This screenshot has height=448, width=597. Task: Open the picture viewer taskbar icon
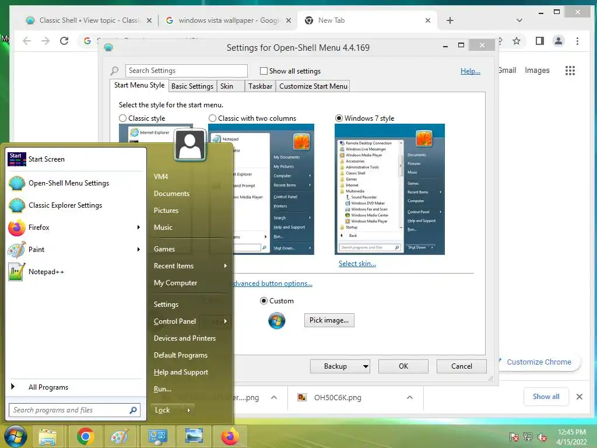(x=194, y=436)
